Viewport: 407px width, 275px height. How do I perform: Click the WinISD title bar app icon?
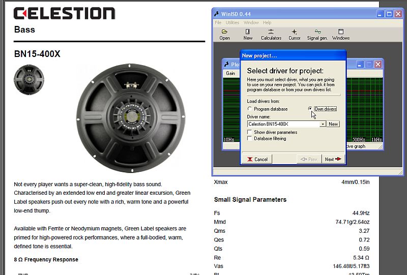tap(217, 14)
